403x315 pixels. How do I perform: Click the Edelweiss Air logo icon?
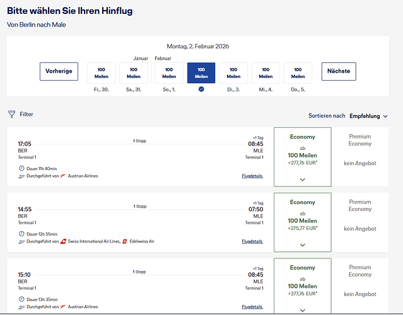pos(125,241)
